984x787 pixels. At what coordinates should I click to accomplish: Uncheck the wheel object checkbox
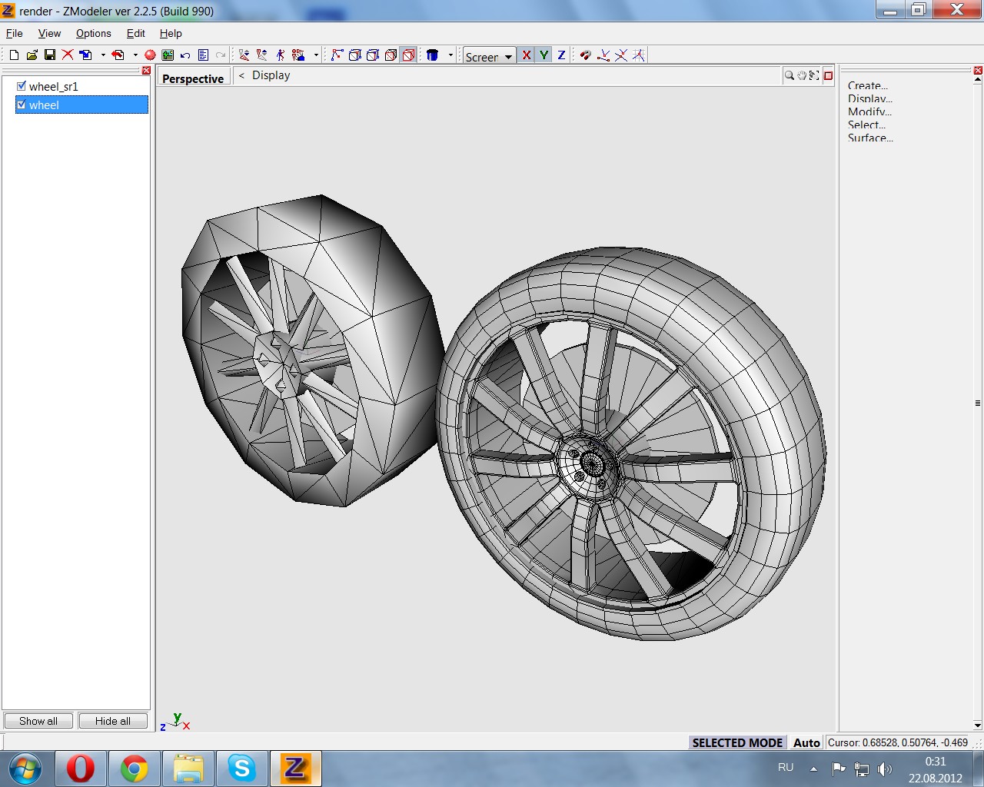tap(22, 105)
